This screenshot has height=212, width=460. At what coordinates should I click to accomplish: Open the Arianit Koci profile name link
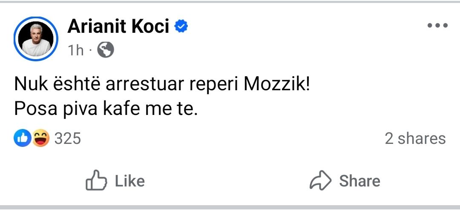118,27
